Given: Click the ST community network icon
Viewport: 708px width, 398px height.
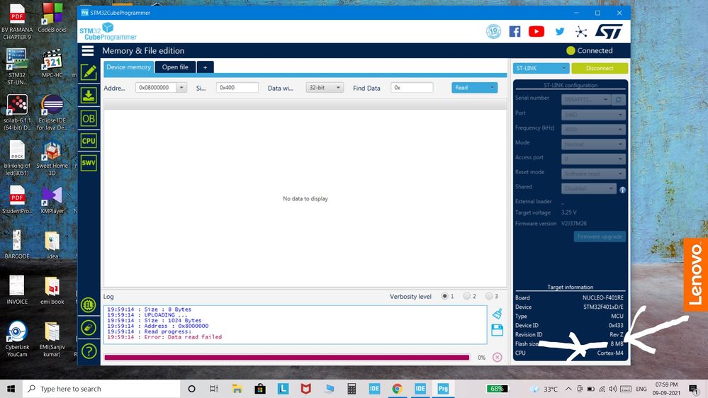Looking at the screenshot, I should pyautogui.click(x=581, y=32).
